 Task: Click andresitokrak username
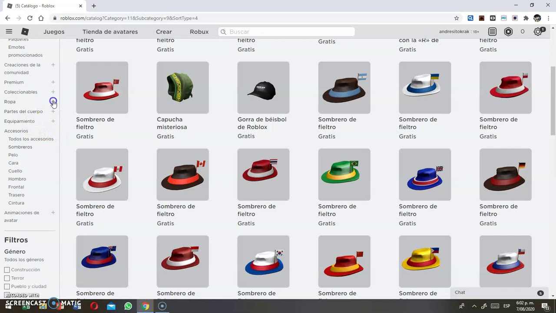pyautogui.click(x=455, y=32)
